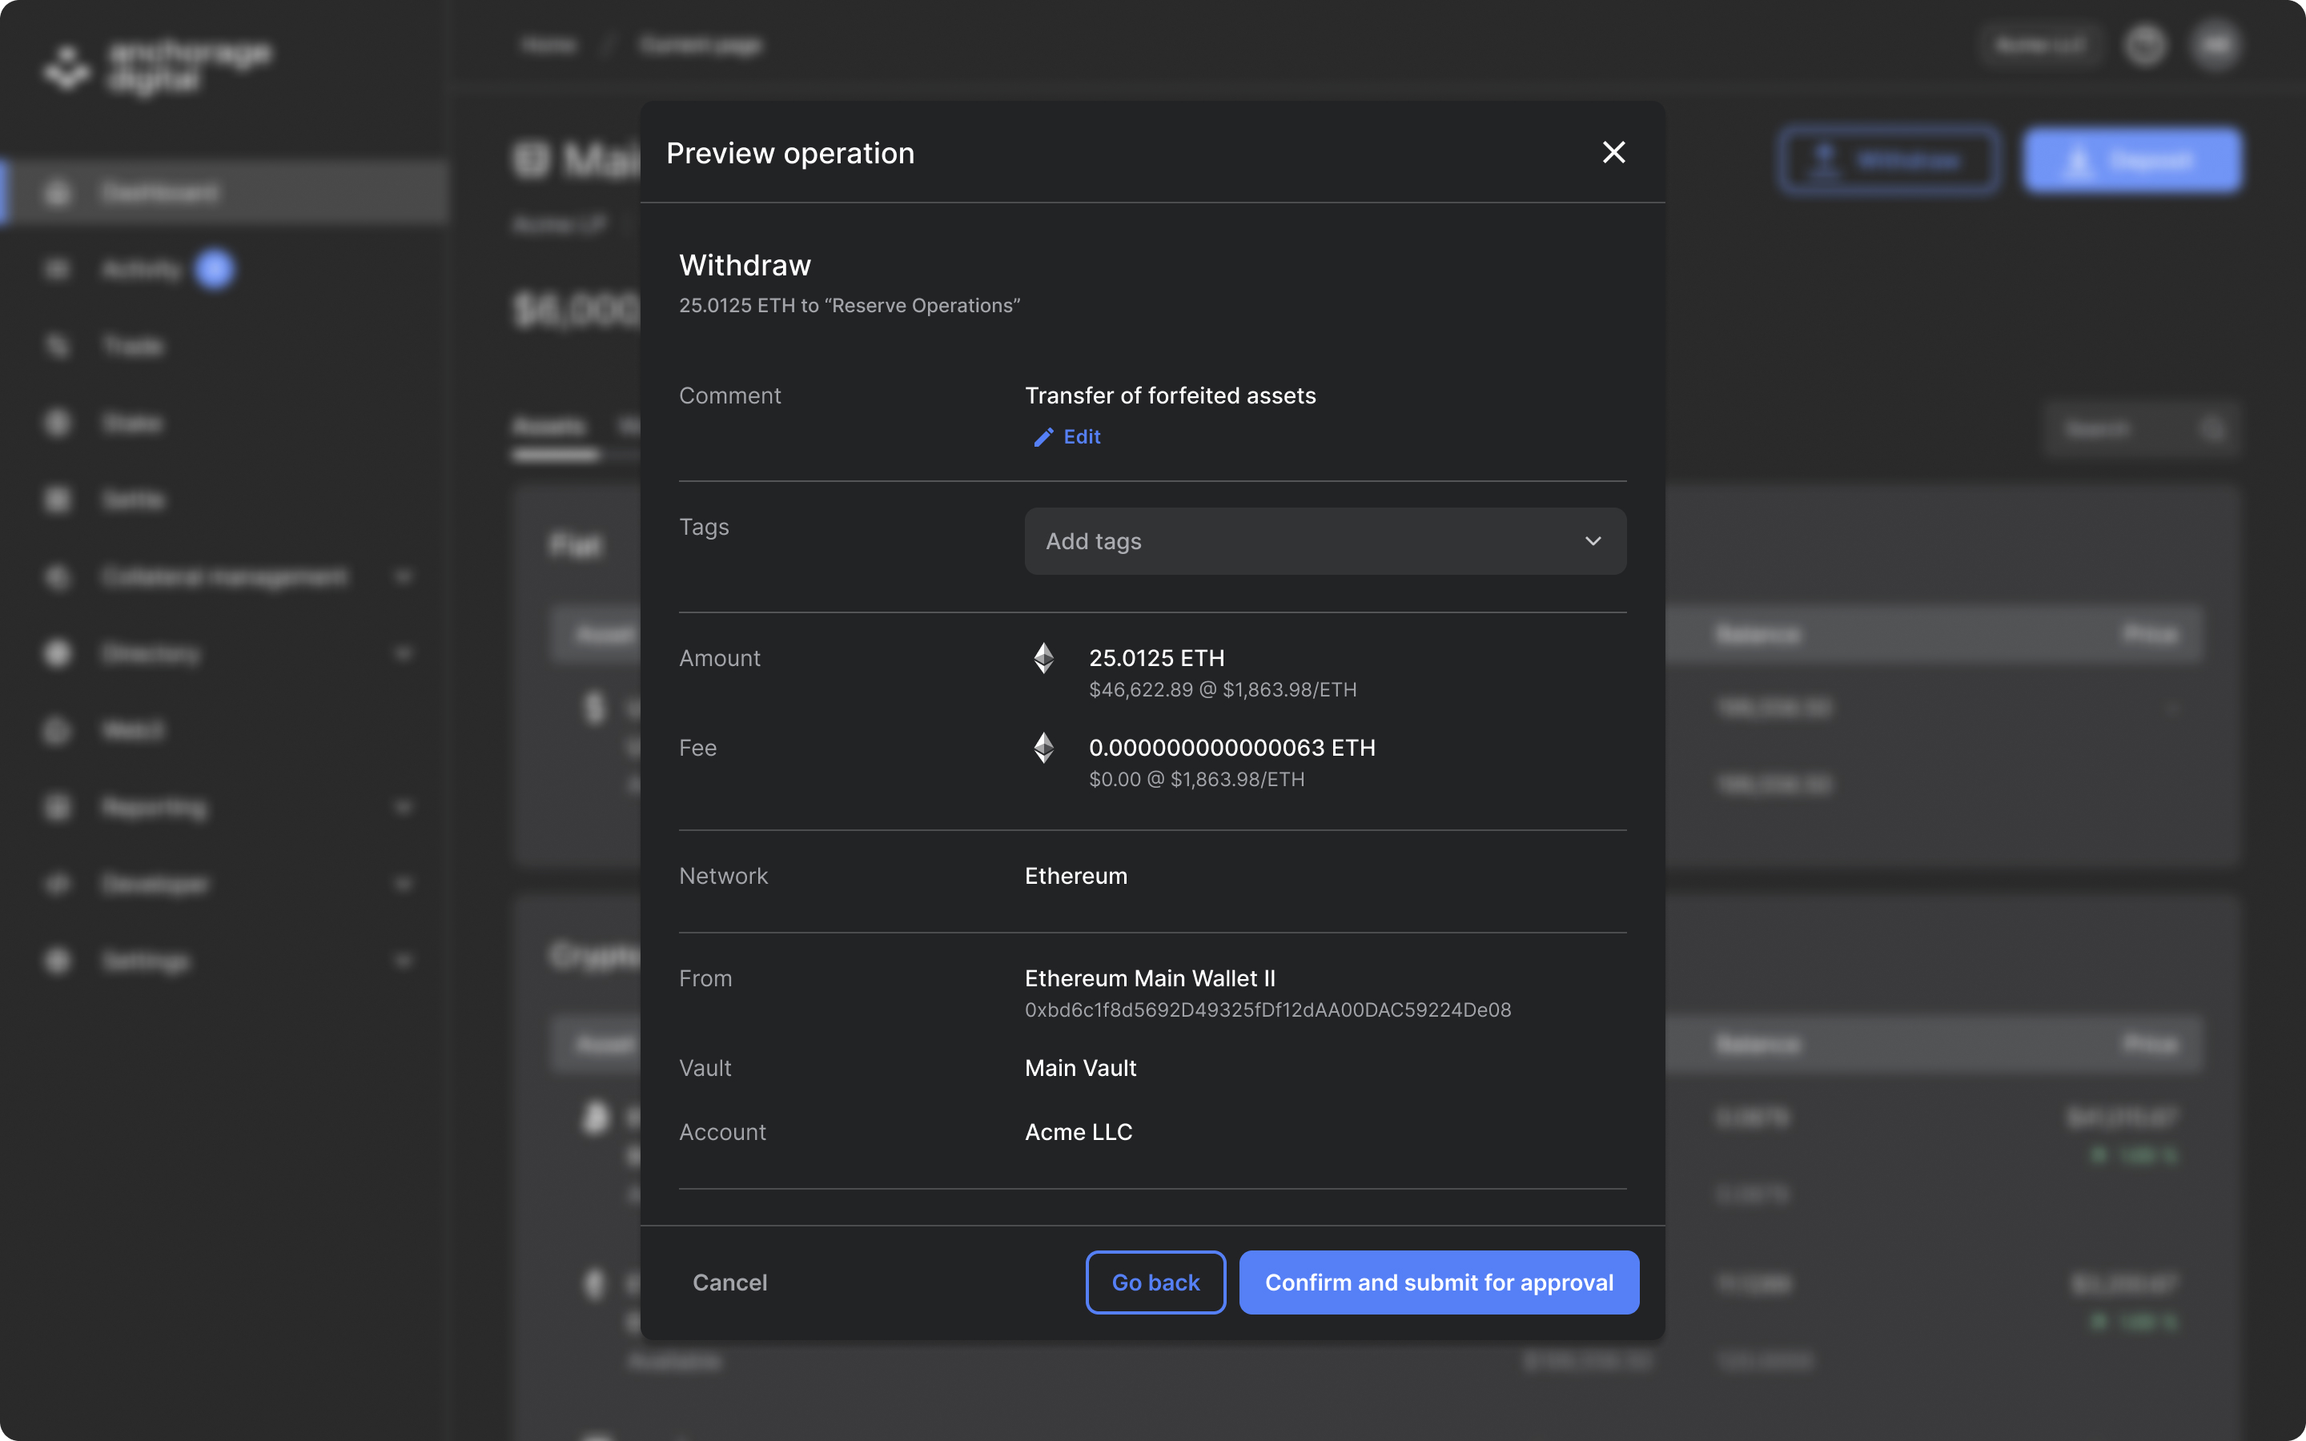Expand Collateral management sidebar chevron
The height and width of the screenshot is (1441, 2306).
pyautogui.click(x=403, y=576)
